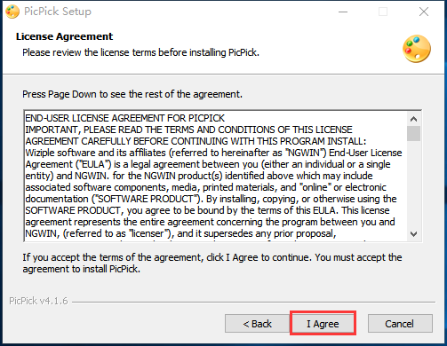Viewport: 447px width, 346px height.
Task: Click the Press Page Down instruction text
Action: point(132,94)
